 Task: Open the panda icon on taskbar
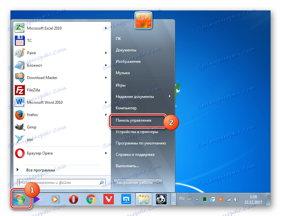161,199
